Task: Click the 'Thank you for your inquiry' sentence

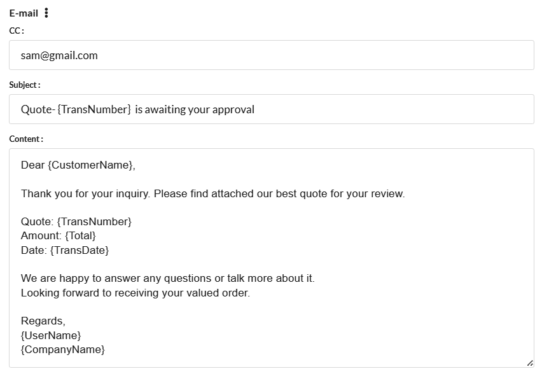Action: (x=212, y=193)
